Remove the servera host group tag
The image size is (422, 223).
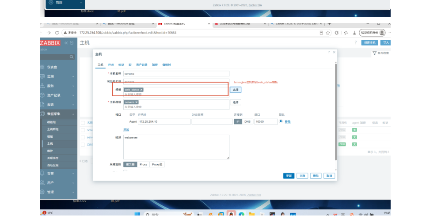pyautogui.click(x=137, y=102)
